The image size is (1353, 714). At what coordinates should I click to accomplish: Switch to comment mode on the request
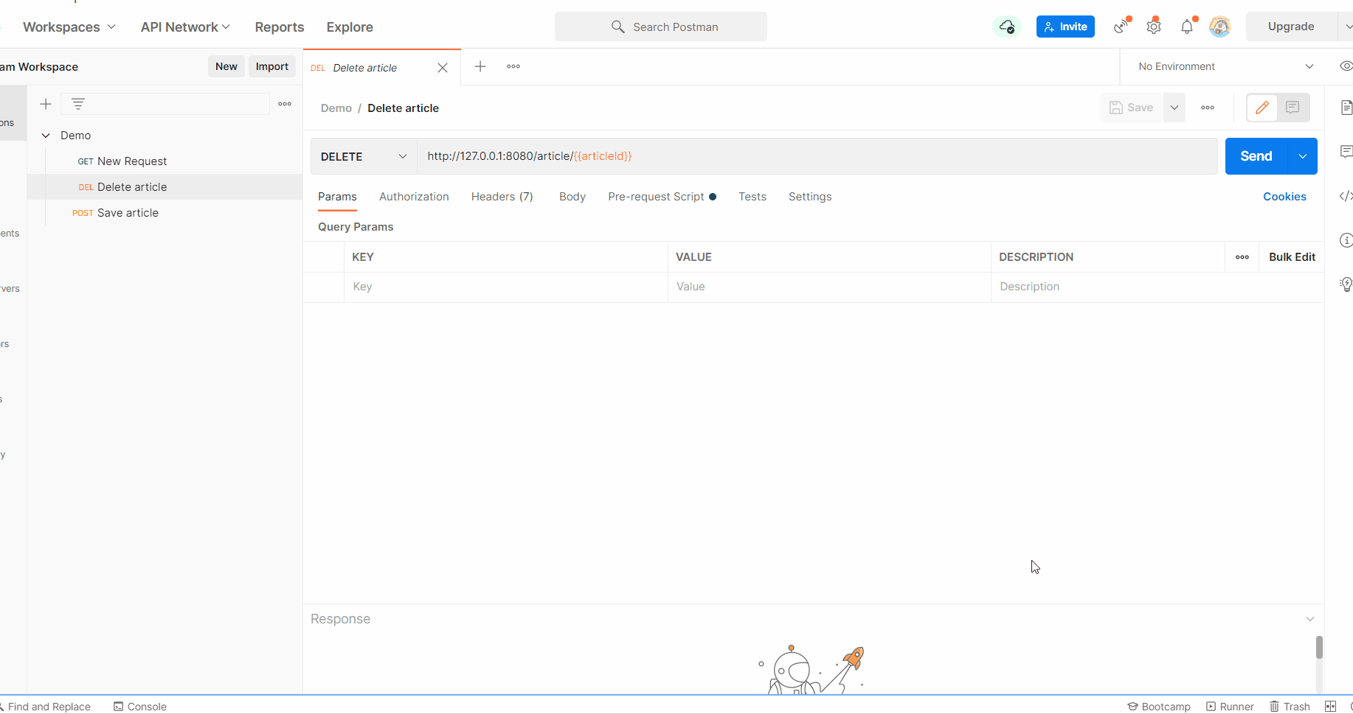(x=1292, y=108)
